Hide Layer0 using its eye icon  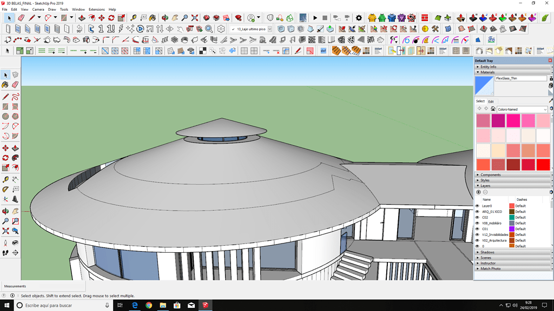(x=477, y=206)
